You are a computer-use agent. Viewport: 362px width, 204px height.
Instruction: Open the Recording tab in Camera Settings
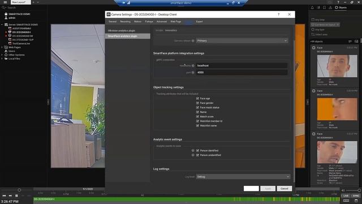(126, 22)
